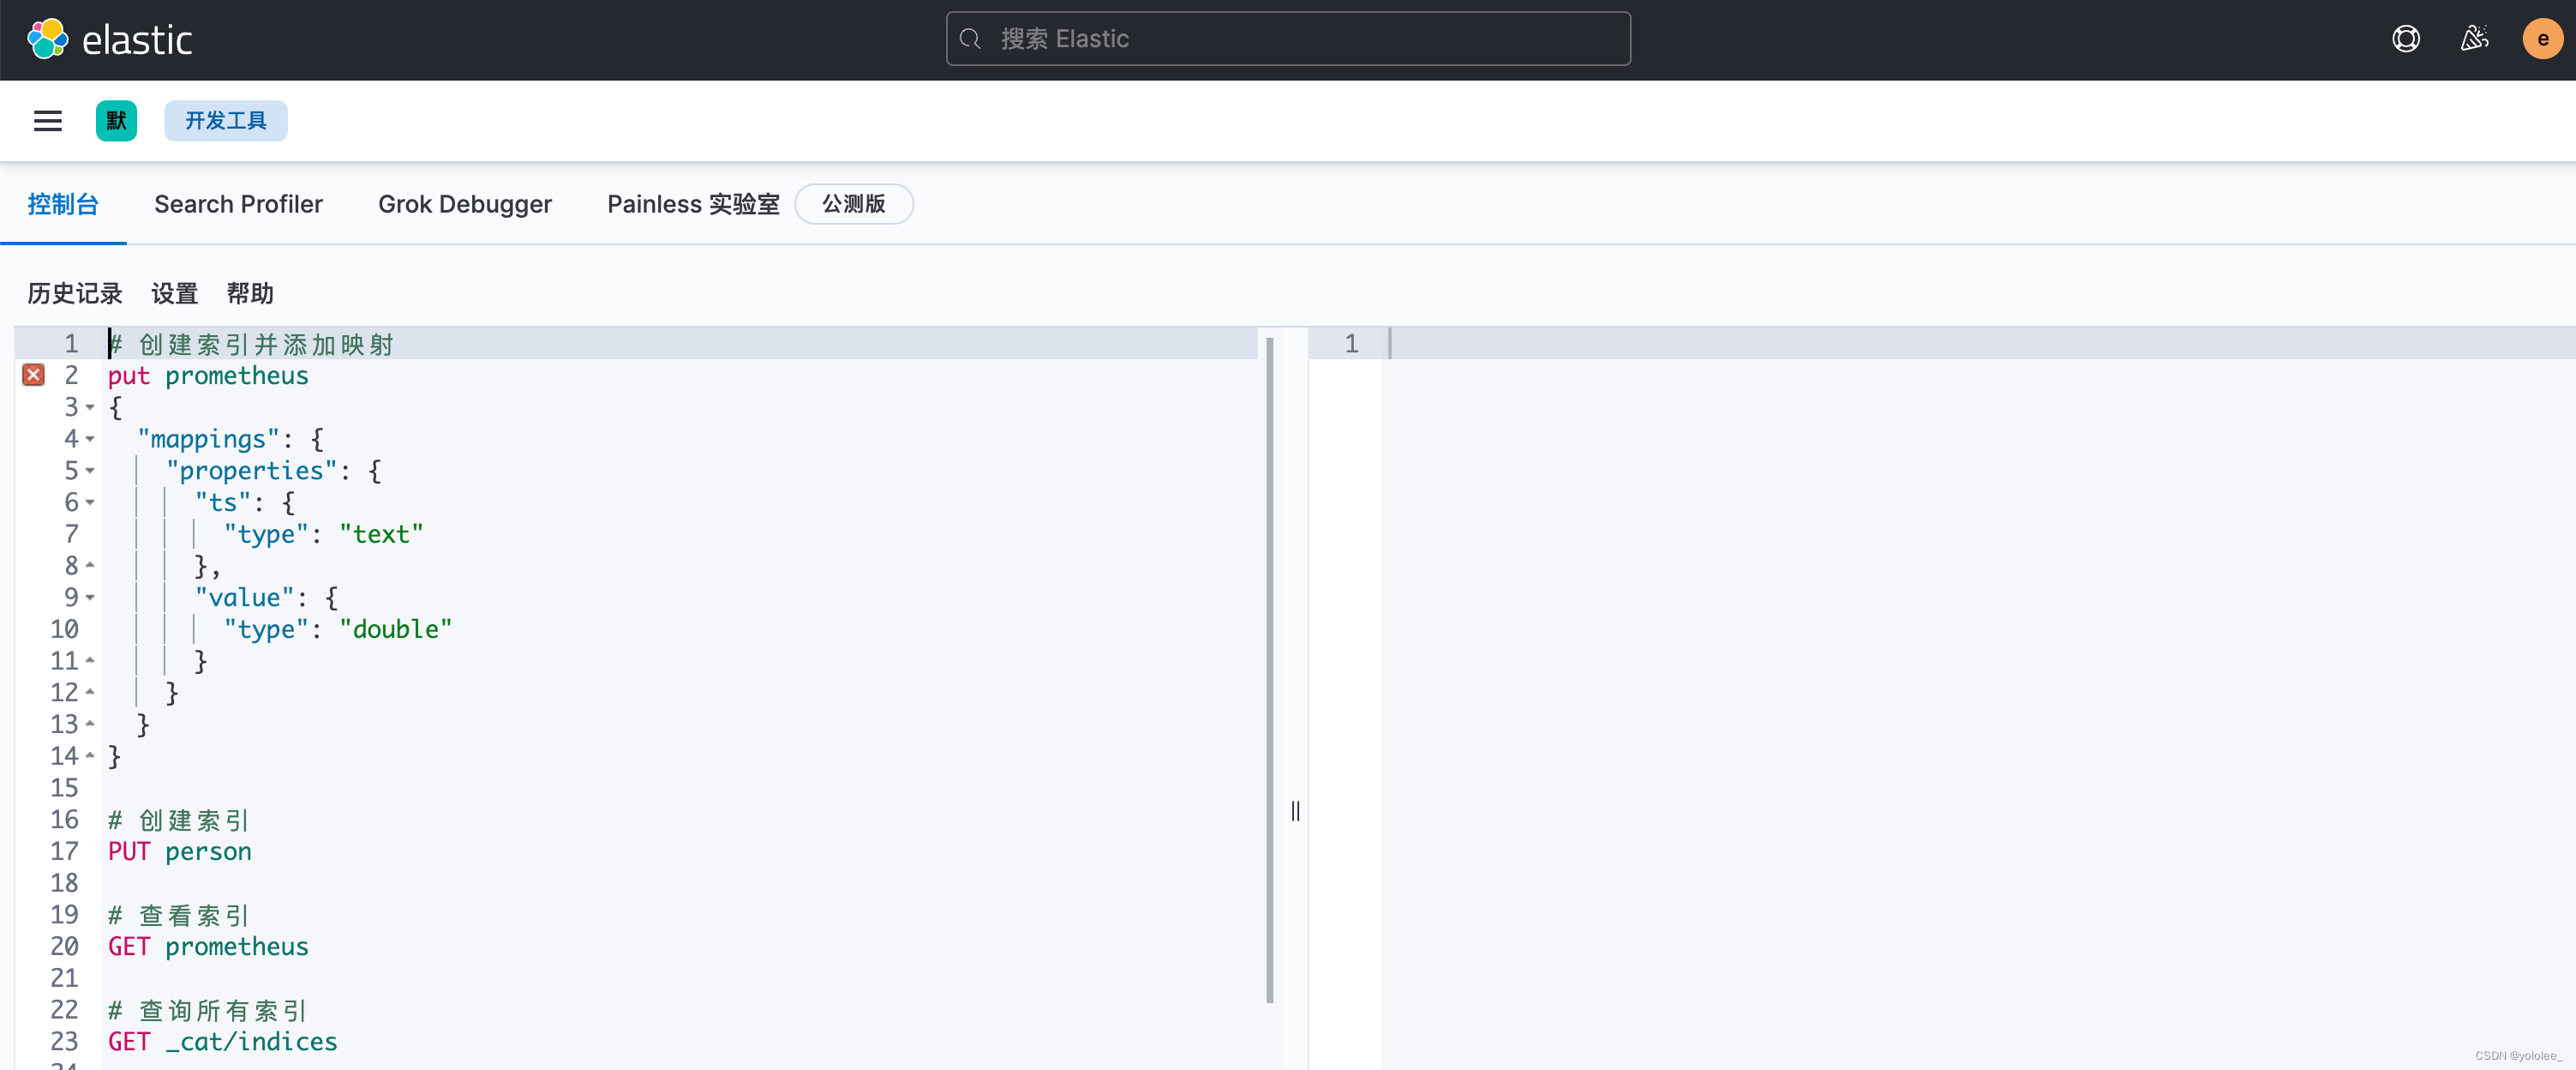The image size is (2576, 1070).
Task: Fold the value block at line 9
Action: pos(90,598)
